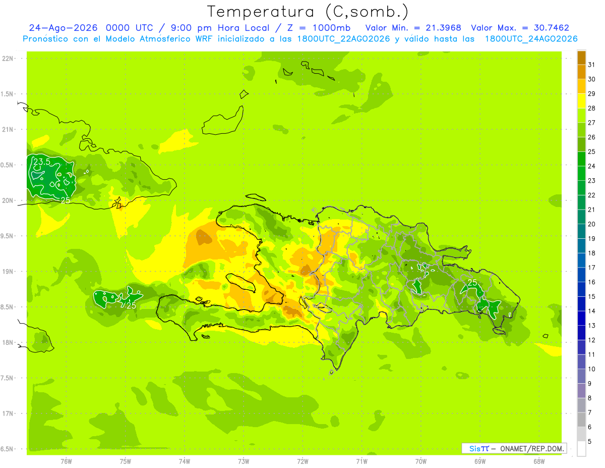
Task: Click the 'SisTT - ONAMET/REP.DOM.' credit box
Action: [514, 448]
